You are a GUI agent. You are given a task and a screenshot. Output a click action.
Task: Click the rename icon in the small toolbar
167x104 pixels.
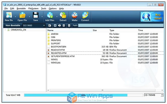60,25
